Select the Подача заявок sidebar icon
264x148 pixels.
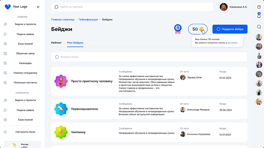[x=5, y=34]
